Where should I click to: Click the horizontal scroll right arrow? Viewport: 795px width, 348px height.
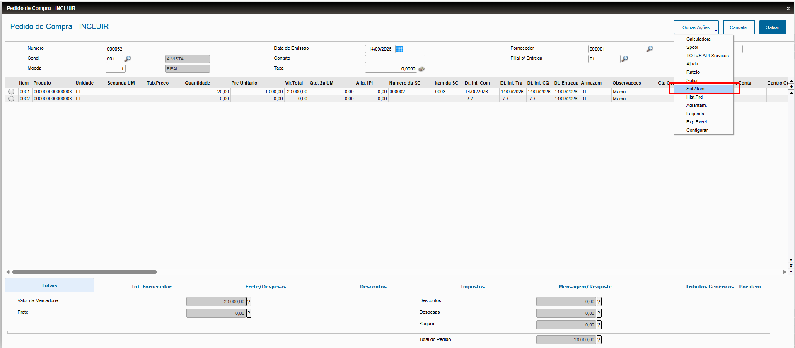(784, 272)
